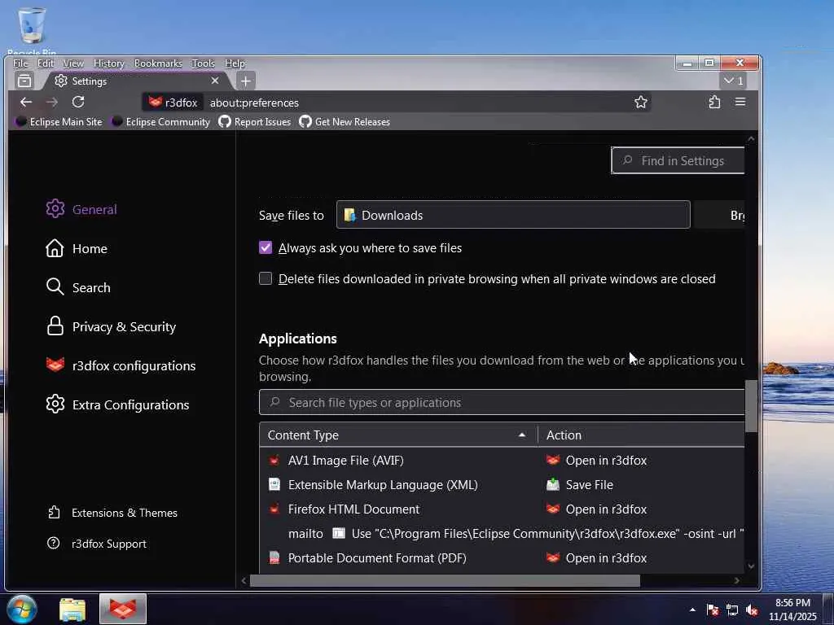Open the AVIF action Open in r3dfox dropdown
Image resolution: width=834 pixels, height=625 pixels.
point(596,461)
